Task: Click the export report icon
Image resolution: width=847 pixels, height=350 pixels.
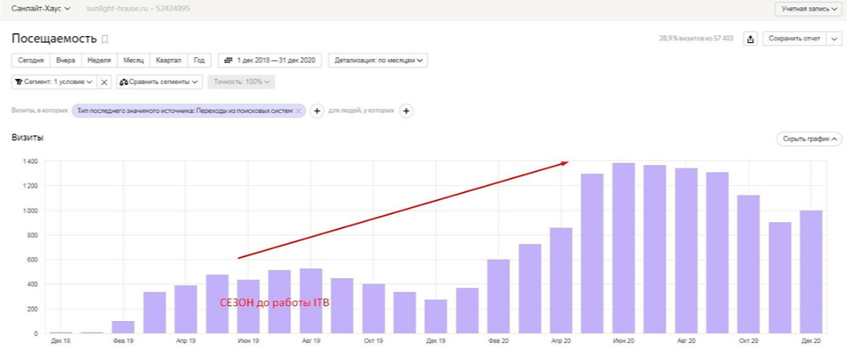Action: (x=750, y=39)
